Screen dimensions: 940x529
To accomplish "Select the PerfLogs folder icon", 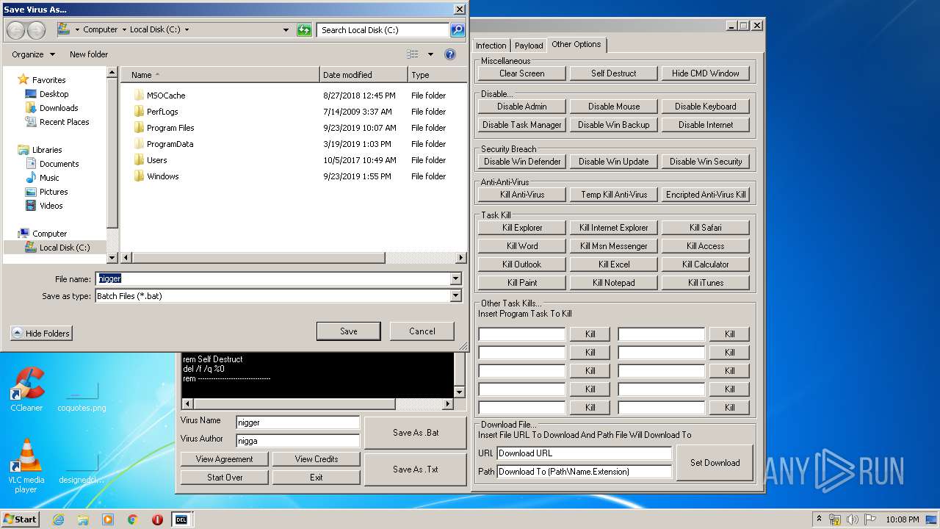I will (139, 112).
